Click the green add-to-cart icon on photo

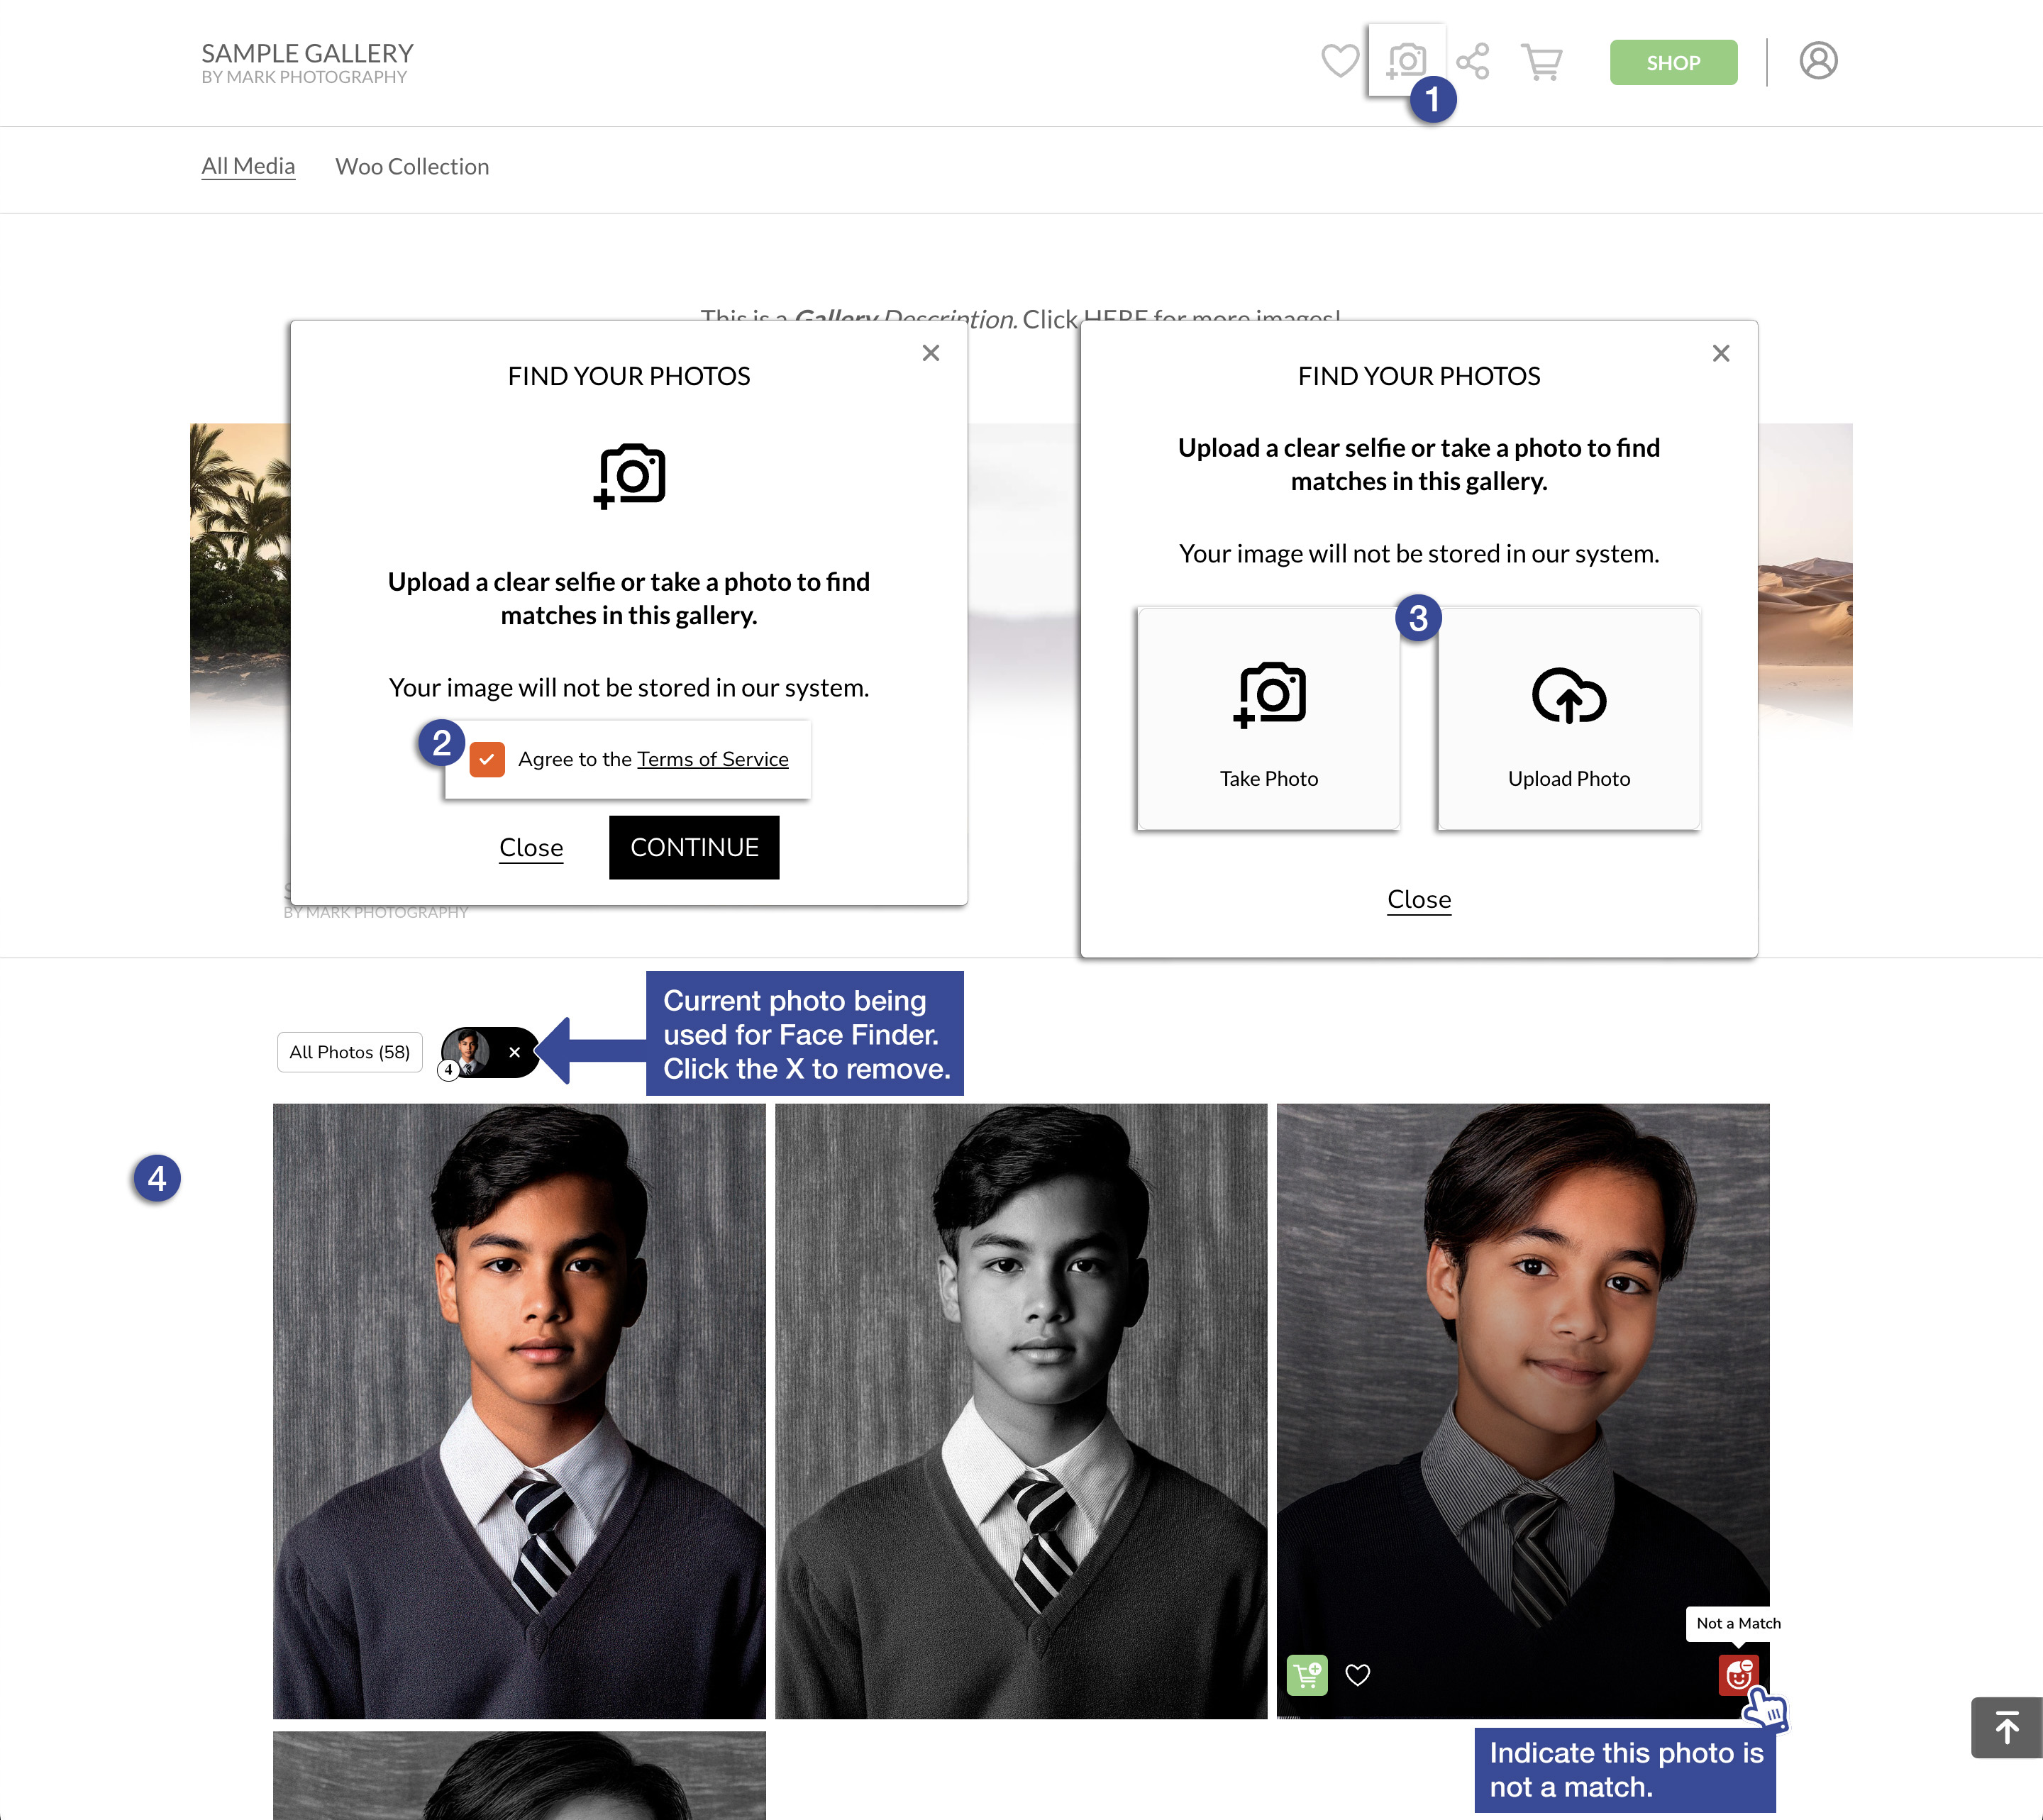(x=1306, y=1674)
